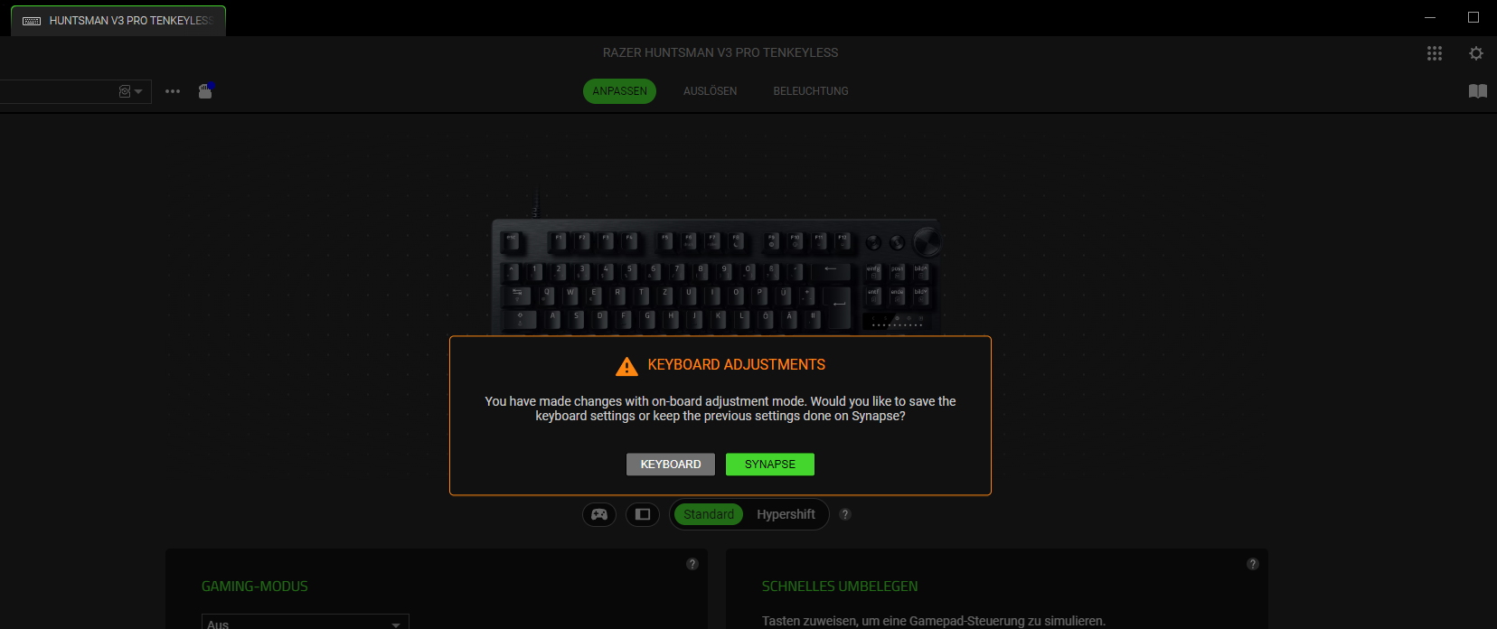Expand the Gaming-Modus Aus dropdown
Image resolution: width=1497 pixels, height=629 pixels.
tap(305, 623)
